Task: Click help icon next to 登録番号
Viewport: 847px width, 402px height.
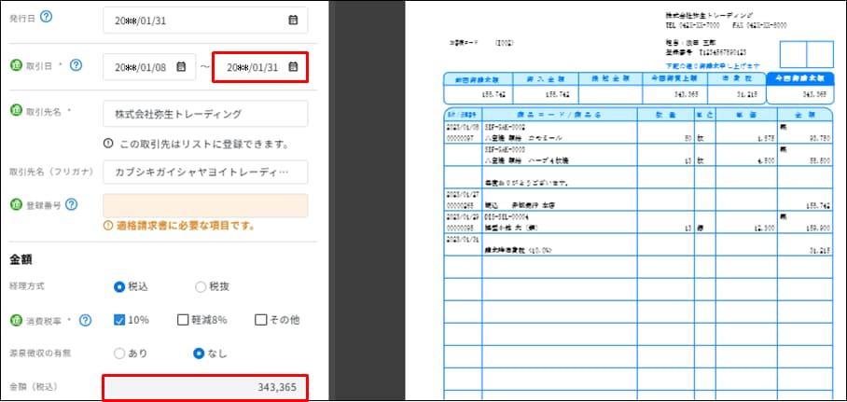Action: pyautogui.click(x=71, y=204)
